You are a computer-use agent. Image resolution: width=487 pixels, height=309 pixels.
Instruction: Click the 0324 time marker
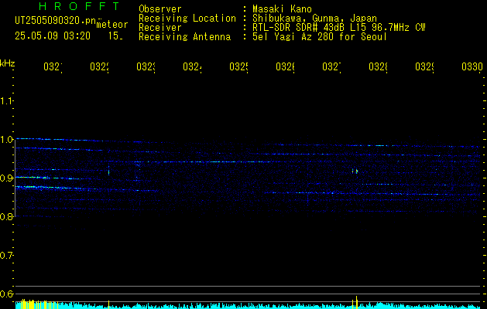[192, 67]
